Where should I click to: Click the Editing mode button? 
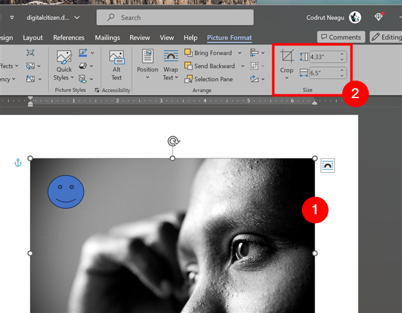click(x=386, y=37)
